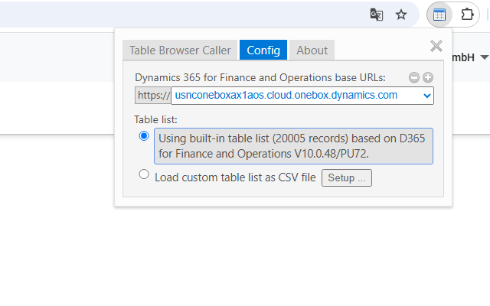Expand the base URL dropdown arrow
The image size is (490, 306).
pyautogui.click(x=427, y=96)
